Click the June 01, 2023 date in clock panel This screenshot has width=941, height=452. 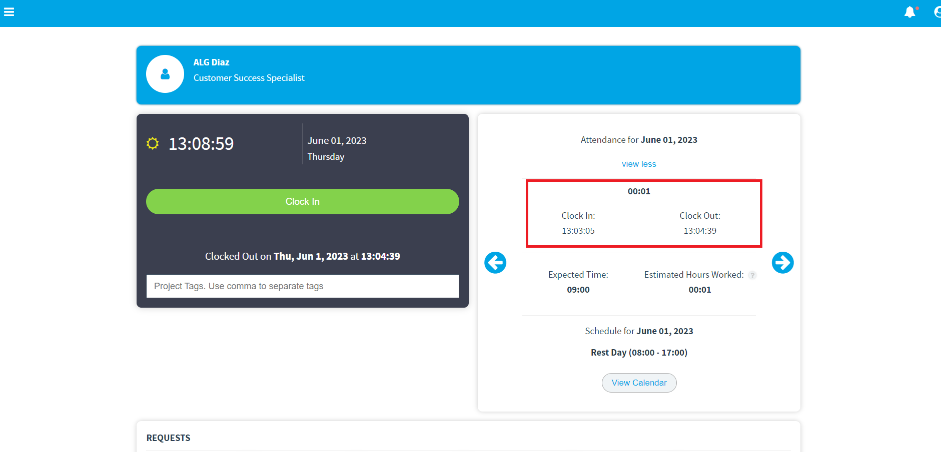coord(337,141)
